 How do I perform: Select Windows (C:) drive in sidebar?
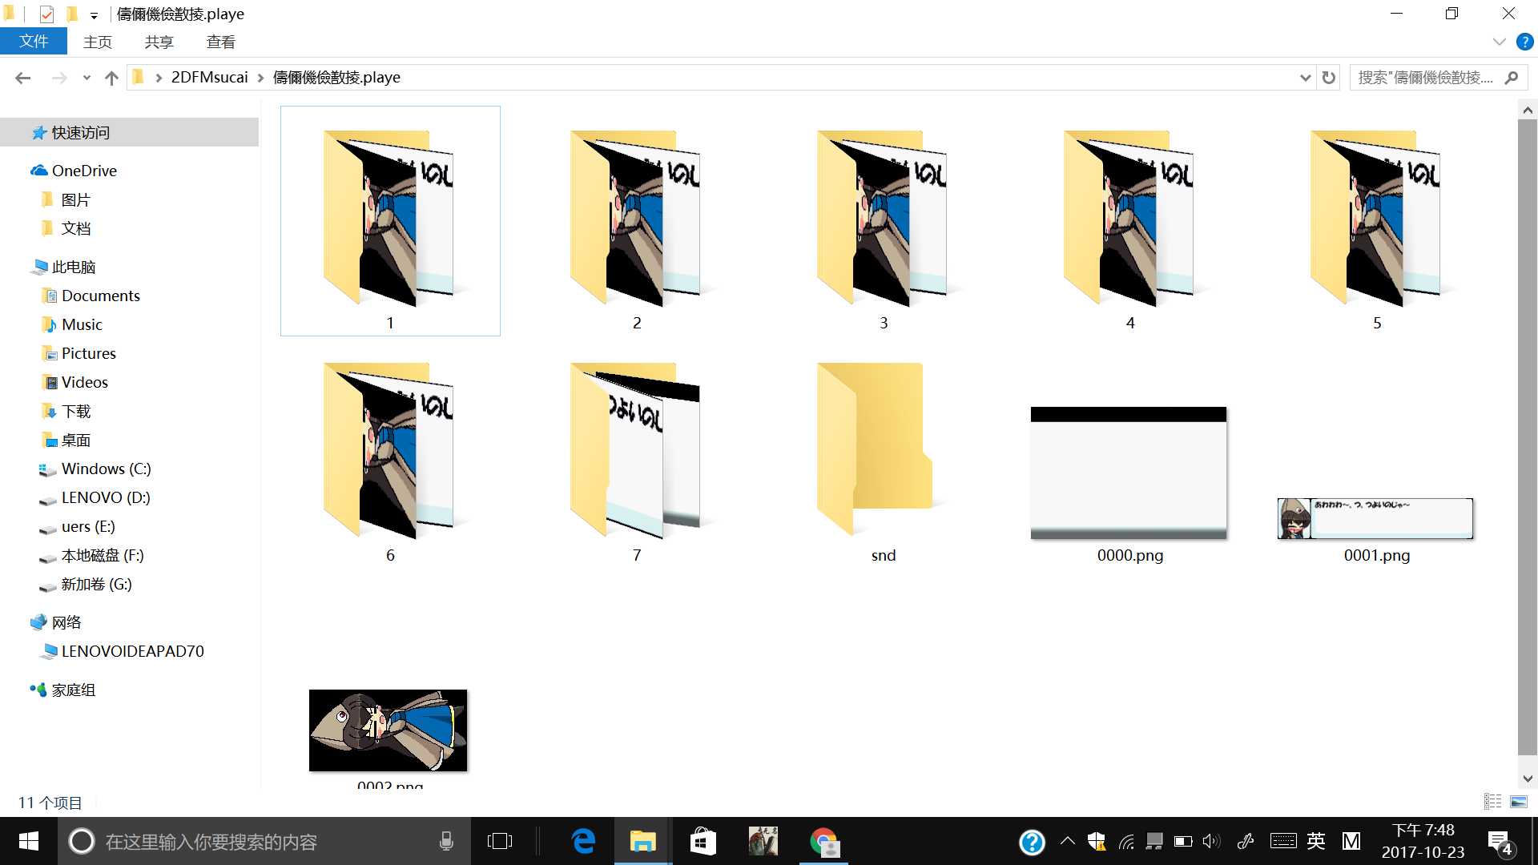coord(106,469)
